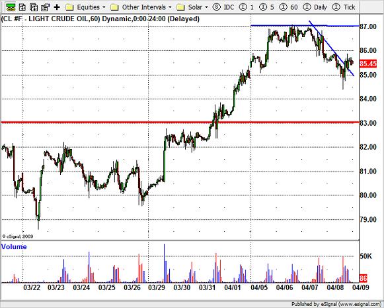Click the Other Intervals folder icon
Screen dimensions: 384x308
[x=114, y=7]
